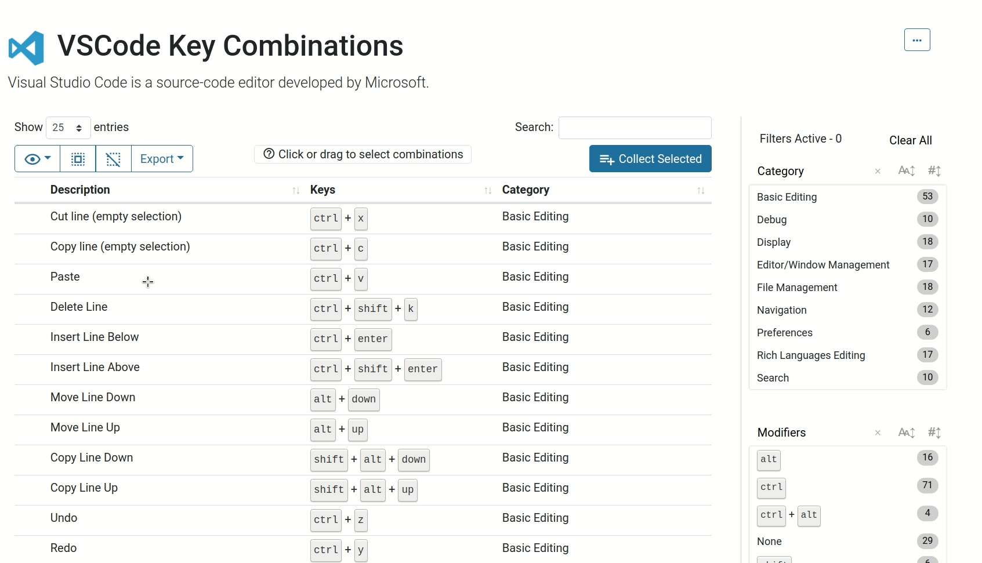The height and width of the screenshot is (563, 982).
Task: Open the column visibility eye dropdown
Action: (38, 159)
